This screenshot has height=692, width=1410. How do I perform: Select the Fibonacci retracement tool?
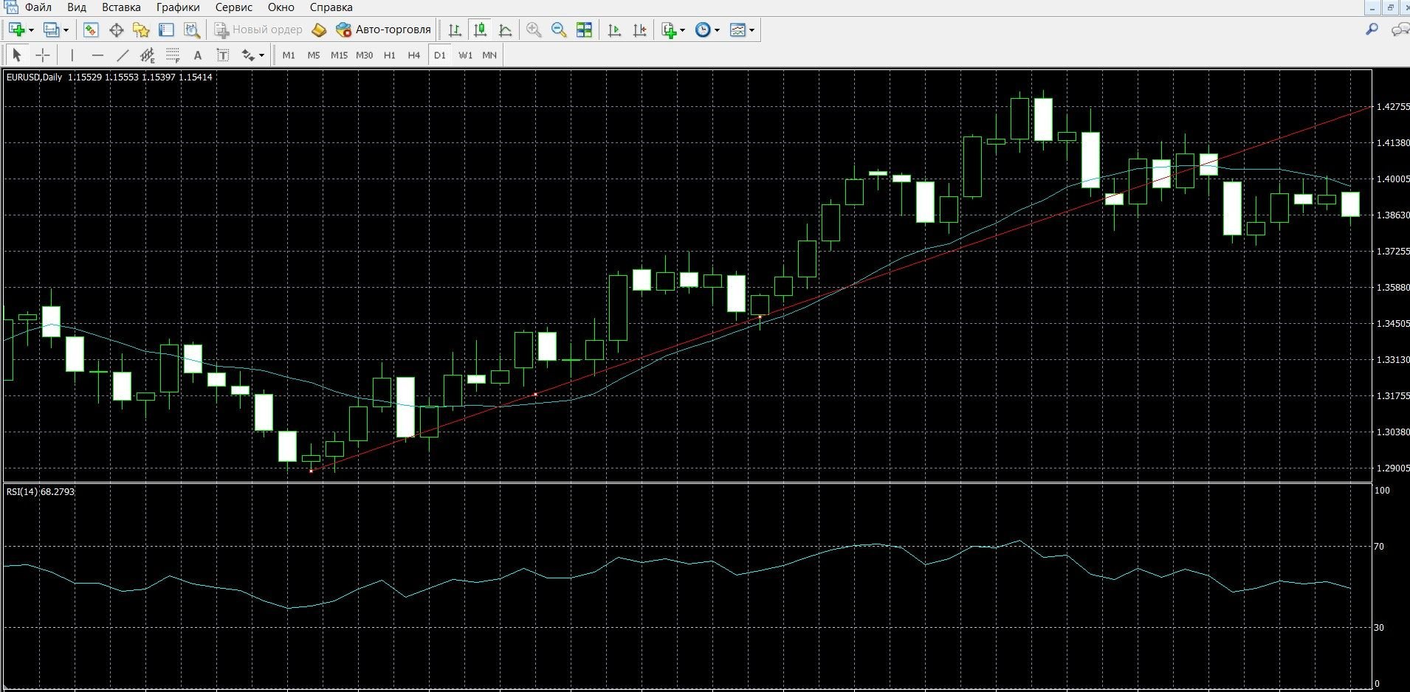[173, 55]
